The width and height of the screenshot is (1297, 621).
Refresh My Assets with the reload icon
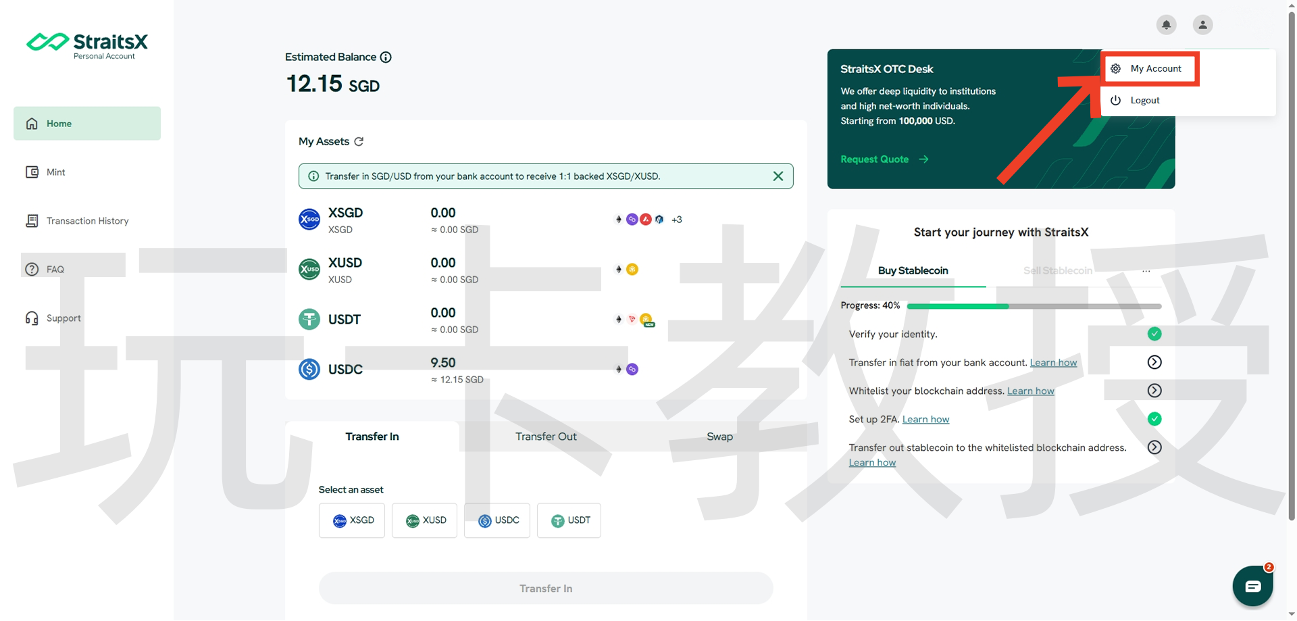coord(359,141)
